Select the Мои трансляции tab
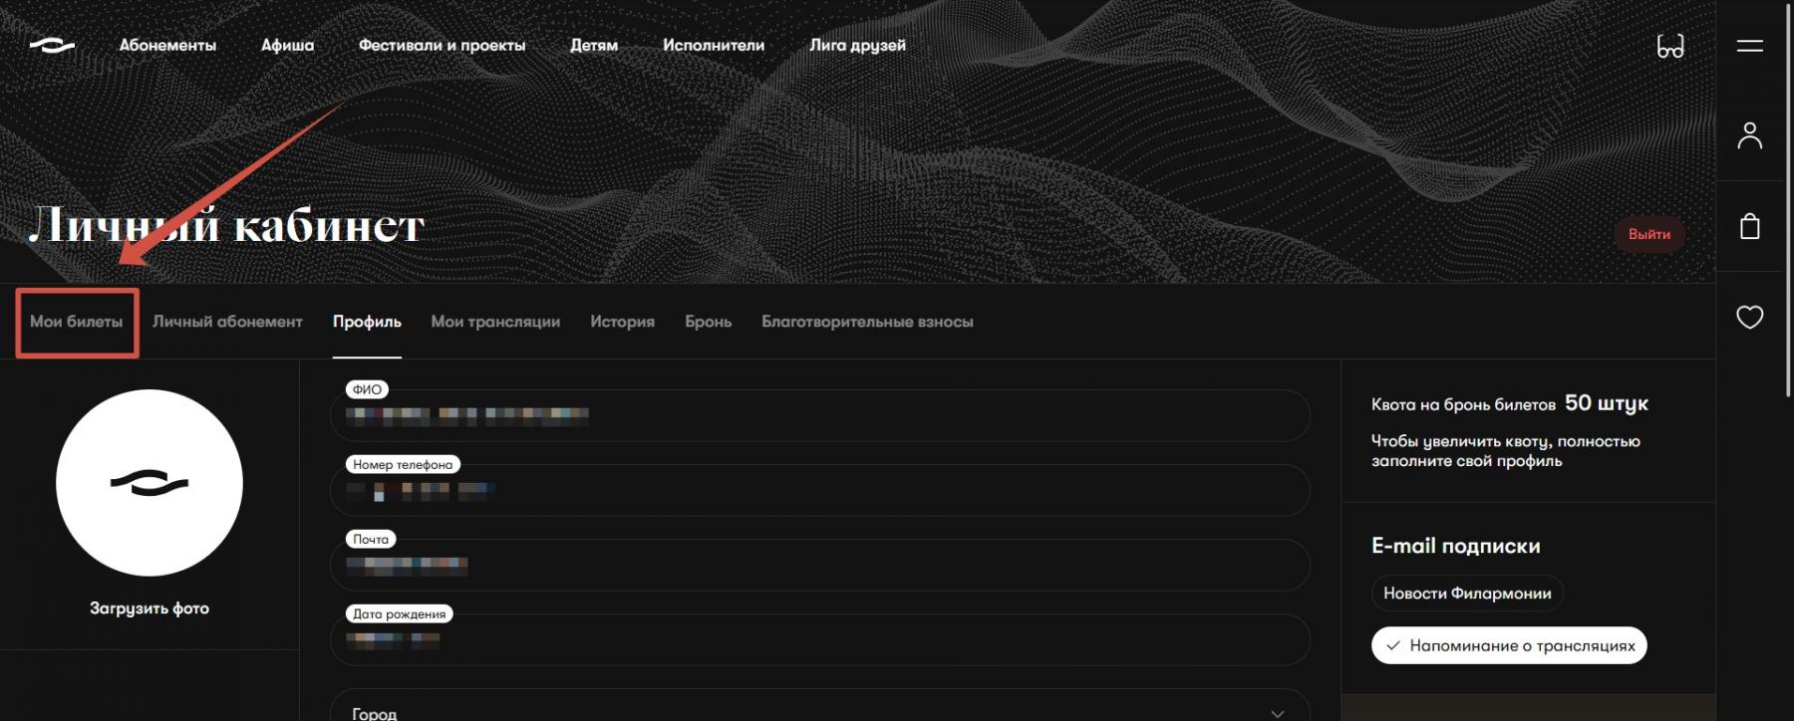1794x721 pixels. pos(495,322)
